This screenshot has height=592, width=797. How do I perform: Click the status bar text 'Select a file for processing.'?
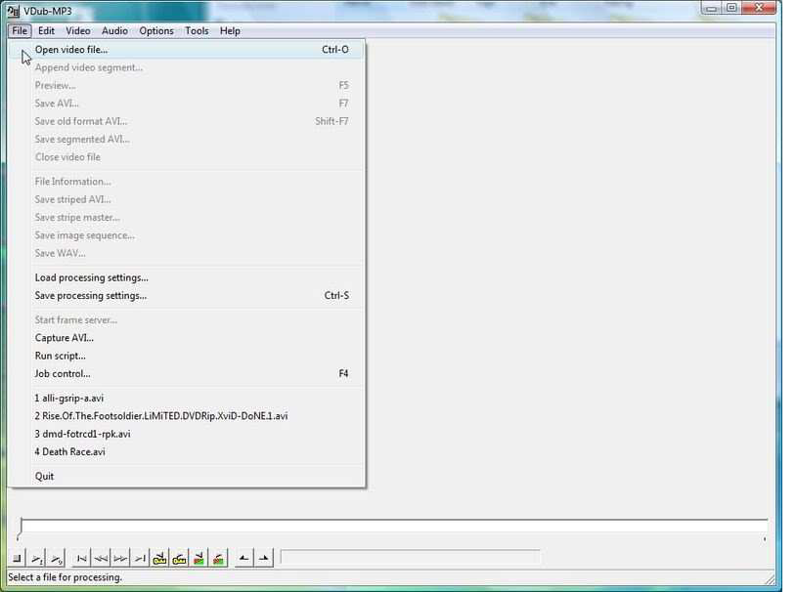(66, 577)
